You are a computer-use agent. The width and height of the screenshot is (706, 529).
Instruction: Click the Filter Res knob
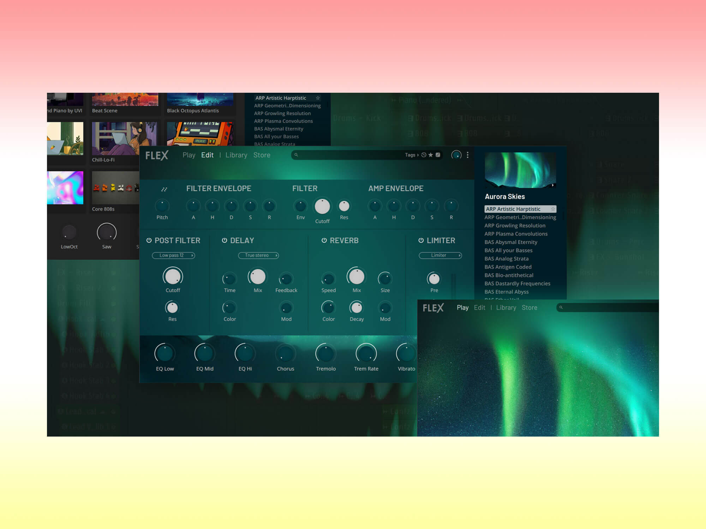344,206
